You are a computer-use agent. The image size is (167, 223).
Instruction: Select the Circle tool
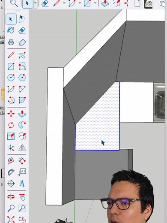[11, 78]
